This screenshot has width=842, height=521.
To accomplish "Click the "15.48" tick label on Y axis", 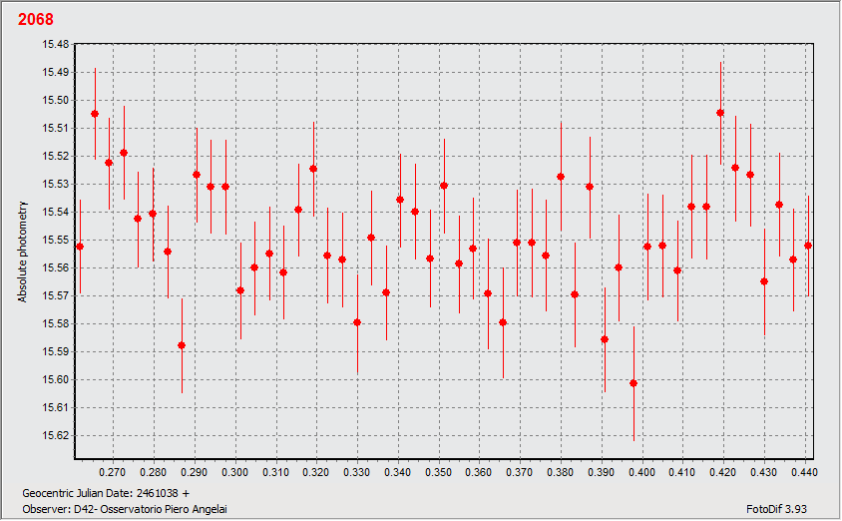I will [x=55, y=45].
